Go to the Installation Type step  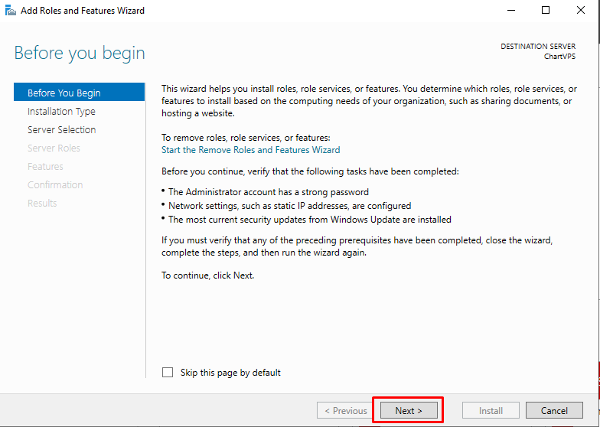coord(61,112)
